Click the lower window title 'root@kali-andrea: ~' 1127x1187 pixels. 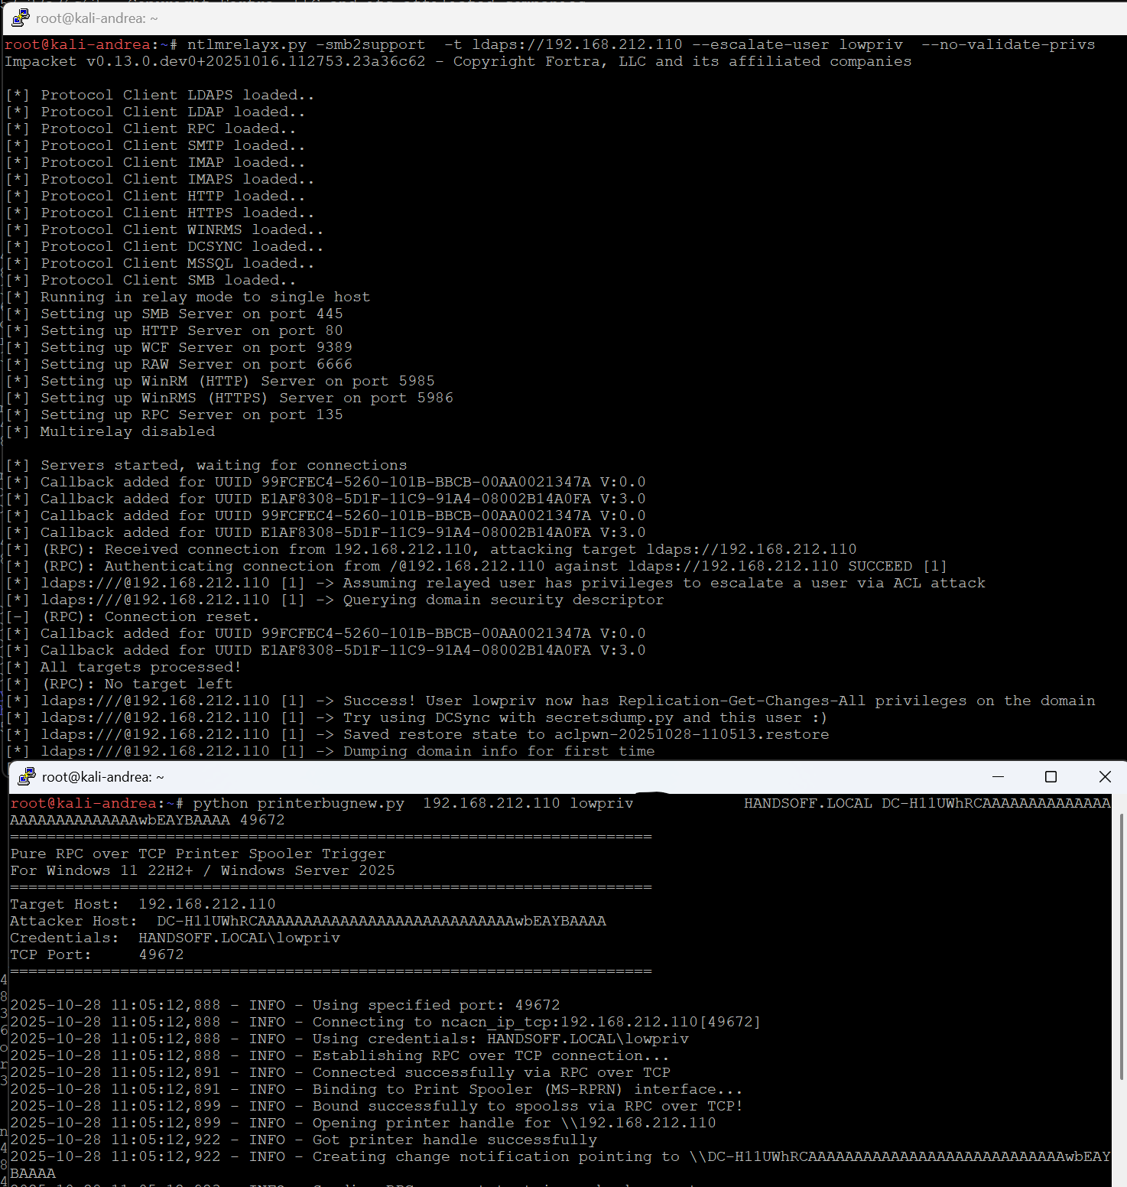click(102, 776)
